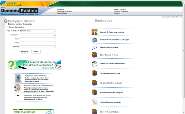Viewport: 185px width, 114px height.
Task: Click the books icon beside A Divina Comédia
Action: click(94, 93)
